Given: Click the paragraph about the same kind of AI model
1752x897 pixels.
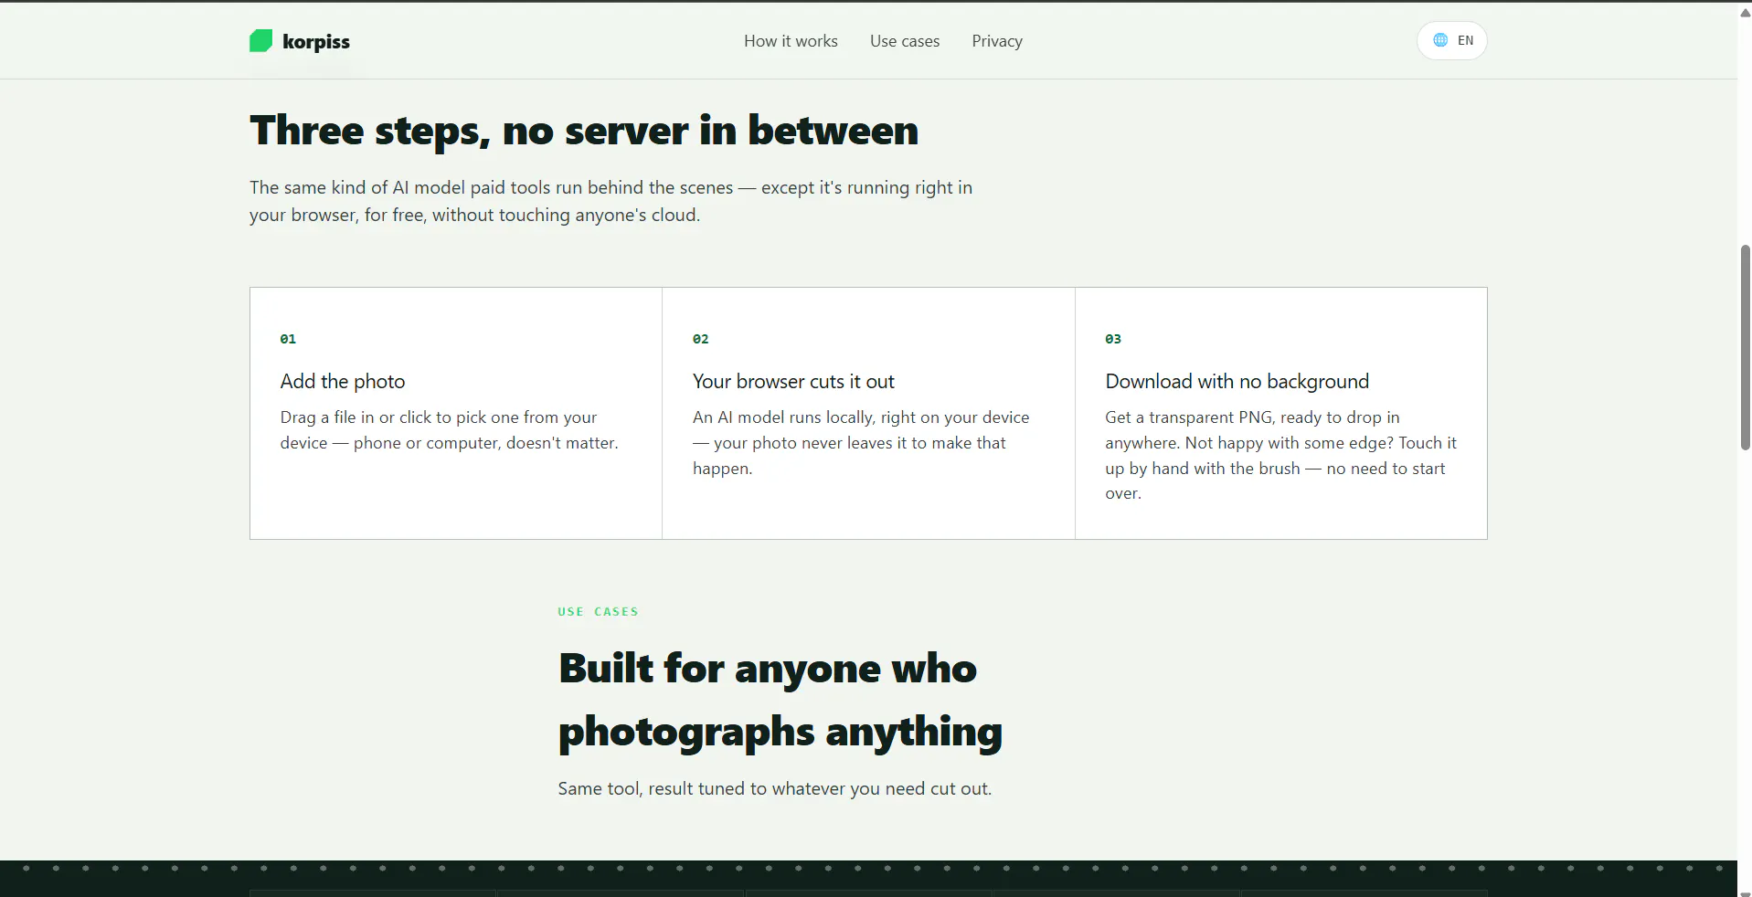Looking at the screenshot, I should [x=611, y=201].
